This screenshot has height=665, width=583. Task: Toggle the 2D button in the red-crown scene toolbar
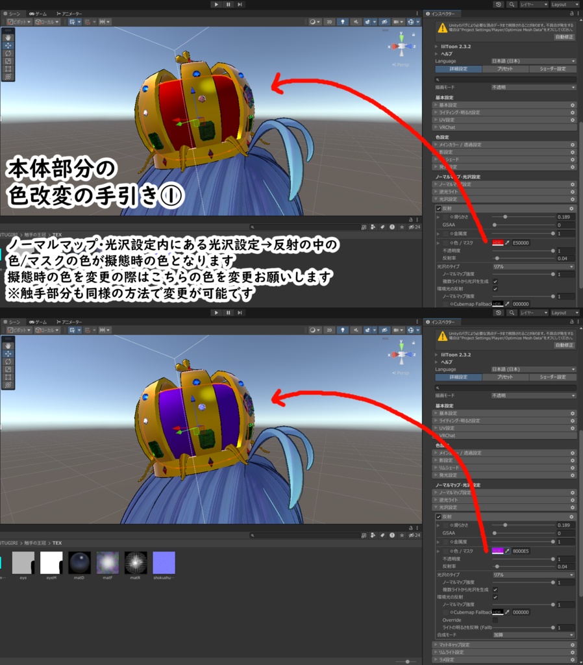[x=329, y=21]
